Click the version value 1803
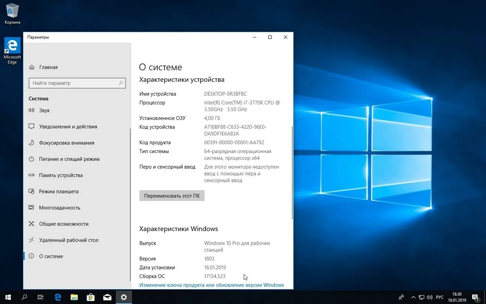Image resolution: width=486 pixels, height=304 pixels. click(209, 259)
